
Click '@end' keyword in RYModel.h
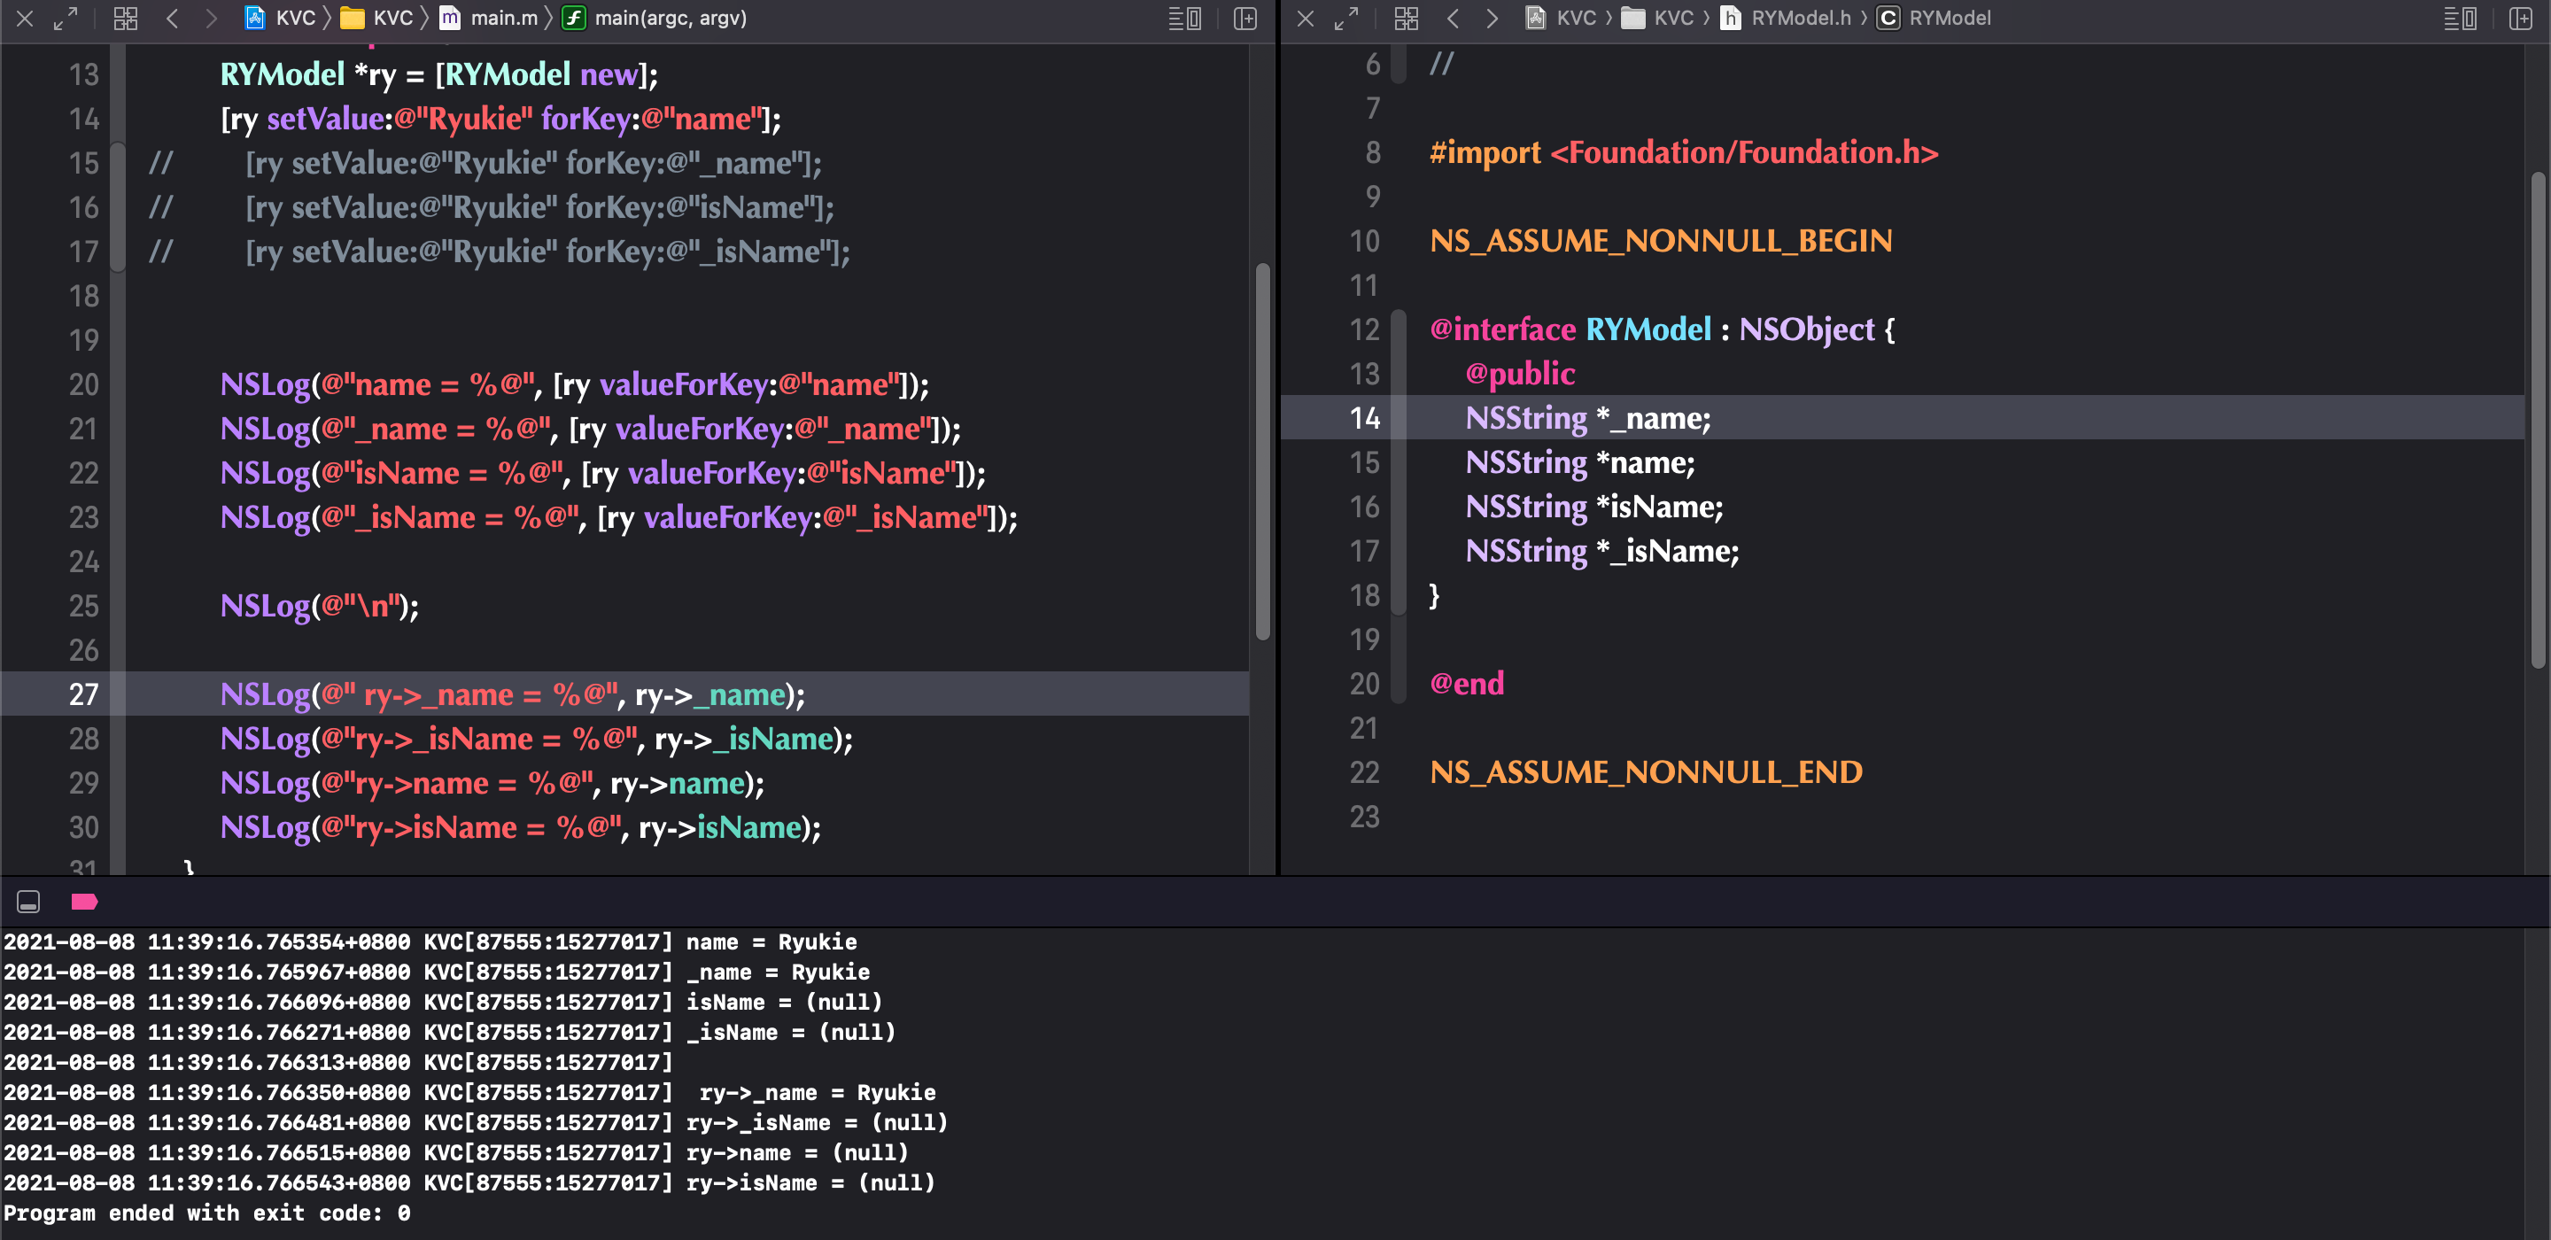click(x=1467, y=684)
